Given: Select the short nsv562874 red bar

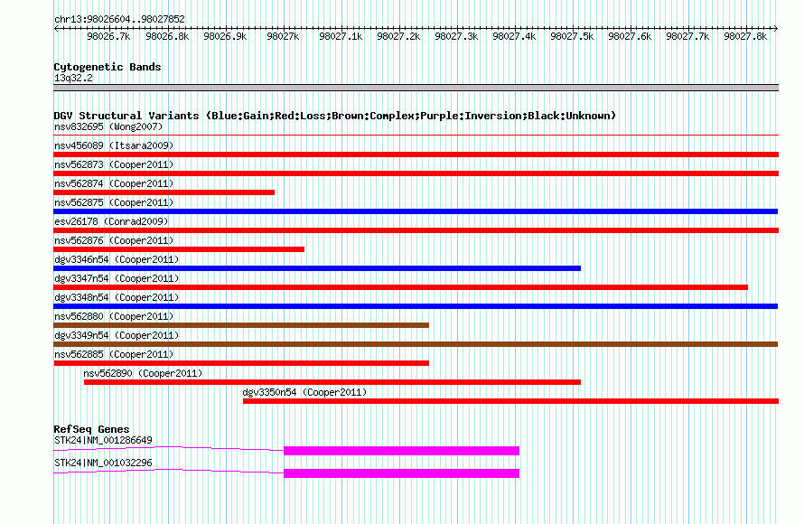Looking at the screenshot, I should pos(164,192).
